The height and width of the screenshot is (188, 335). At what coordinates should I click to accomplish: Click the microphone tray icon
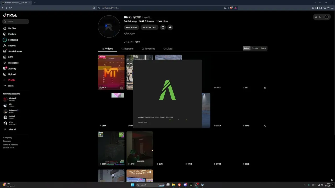point(309,185)
